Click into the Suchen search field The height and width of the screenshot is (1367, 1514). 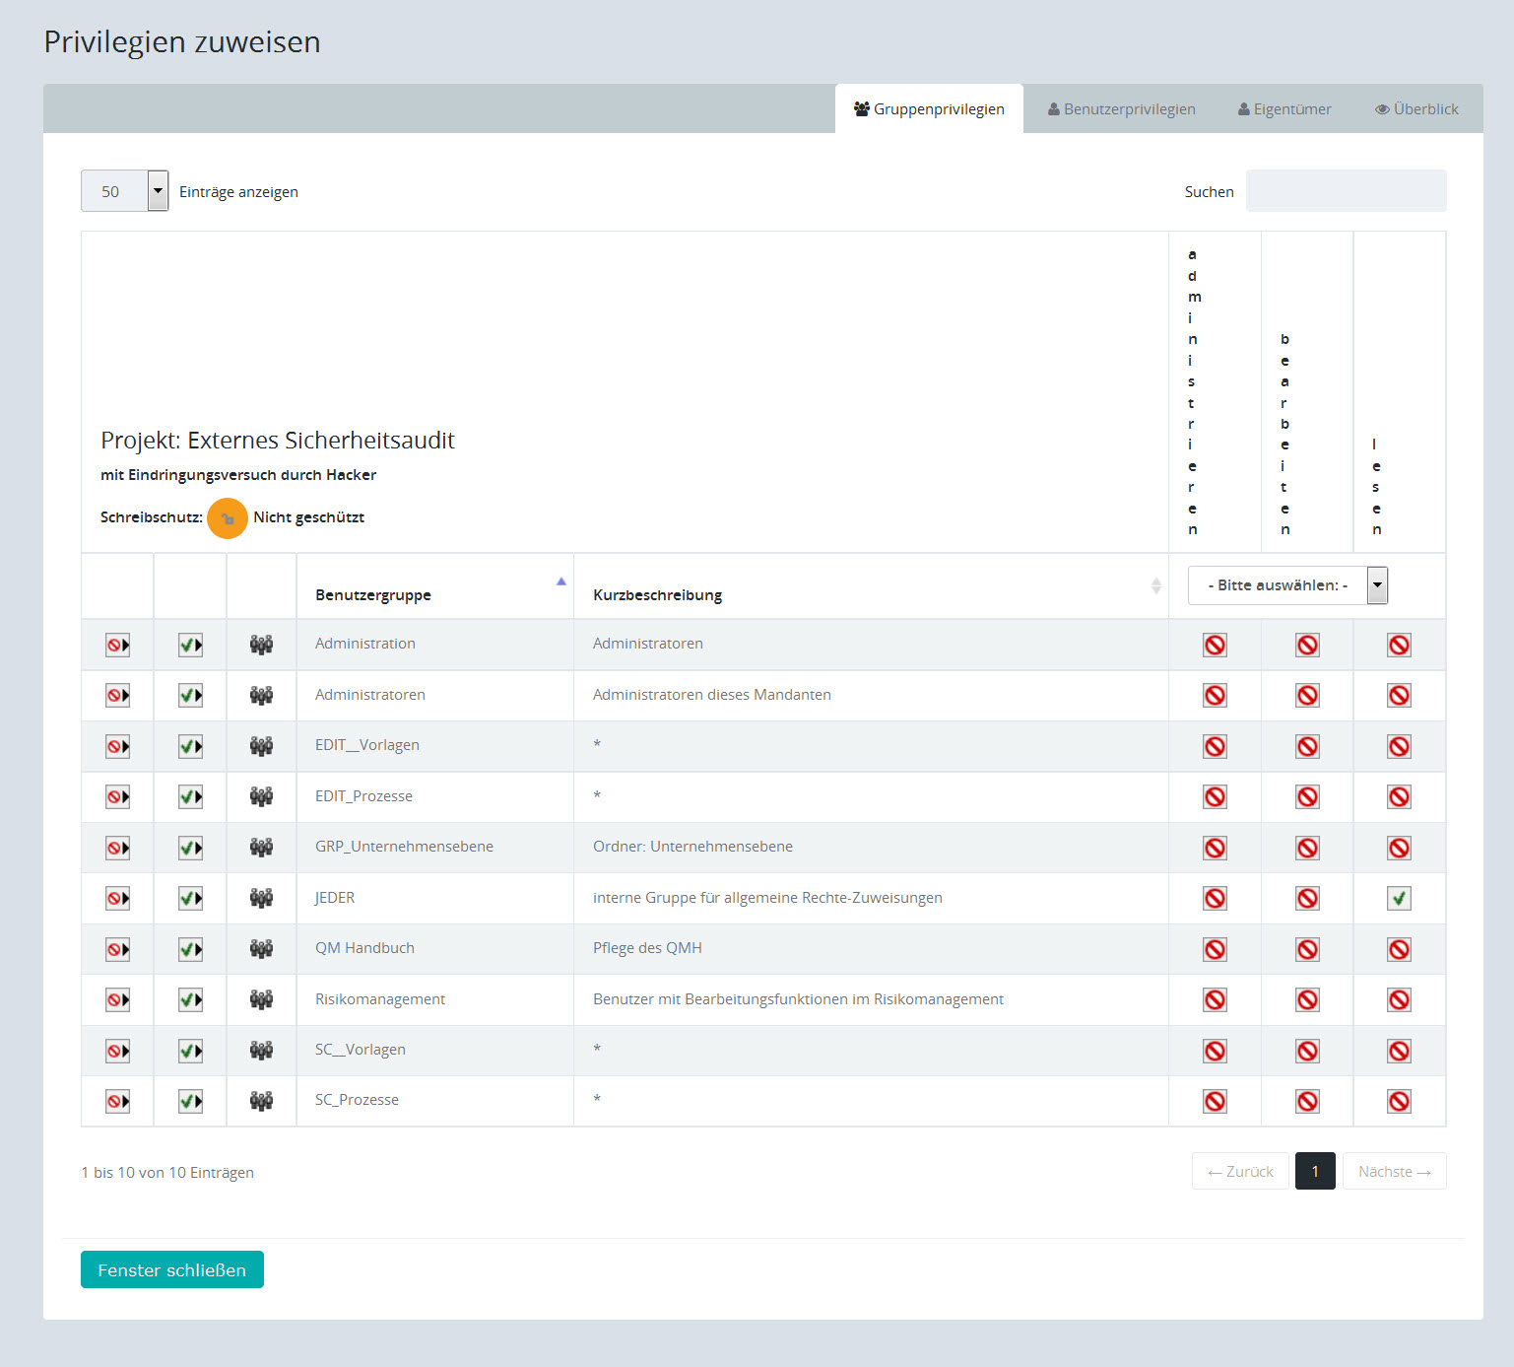pos(1346,191)
